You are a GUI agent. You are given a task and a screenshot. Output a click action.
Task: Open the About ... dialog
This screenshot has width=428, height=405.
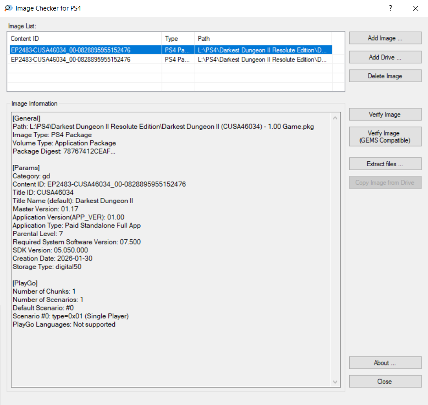(x=385, y=363)
